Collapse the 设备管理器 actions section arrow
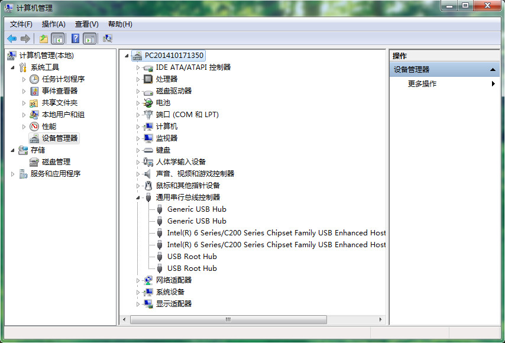Viewport: 505px width, 343px height. (493, 70)
